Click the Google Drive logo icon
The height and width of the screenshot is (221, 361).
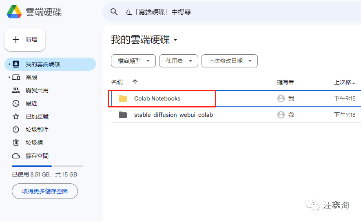(x=14, y=11)
